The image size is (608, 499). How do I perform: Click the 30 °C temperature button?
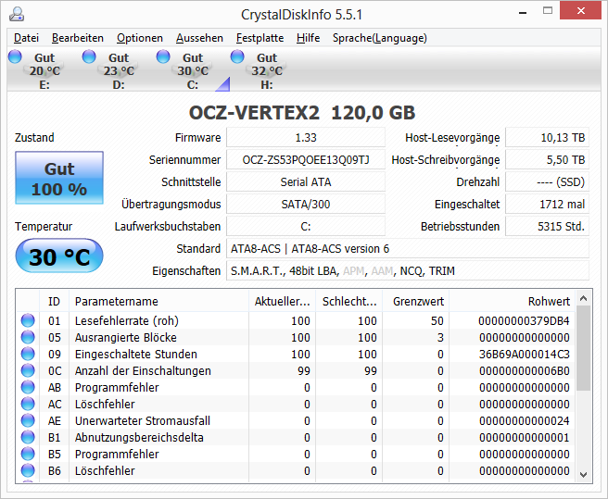pos(59,256)
